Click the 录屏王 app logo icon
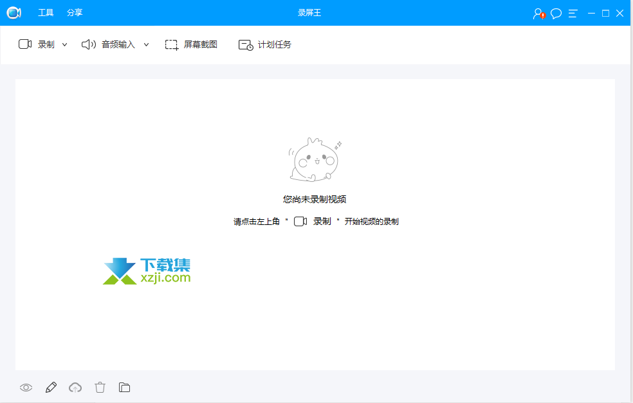633x403 pixels. pos(14,13)
